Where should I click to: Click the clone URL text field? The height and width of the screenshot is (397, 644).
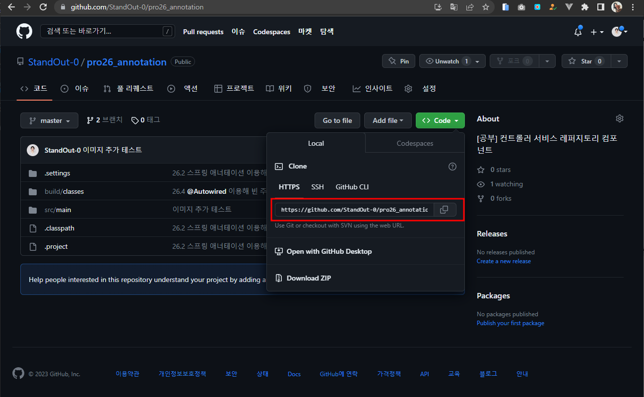(x=355, y=210)
